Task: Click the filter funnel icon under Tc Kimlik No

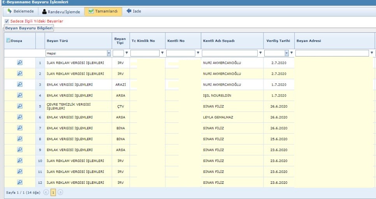Action: 162,53
